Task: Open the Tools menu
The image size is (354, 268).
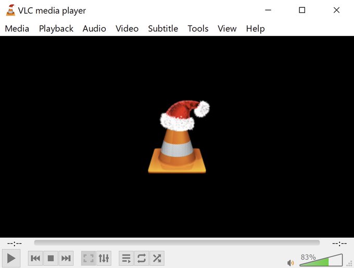Action: pyautogui.click(x=198, y=29)
